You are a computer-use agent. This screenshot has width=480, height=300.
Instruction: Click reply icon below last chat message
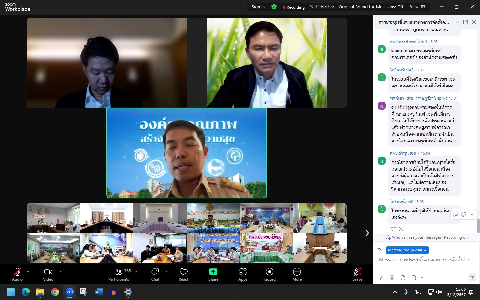pyautogui.click(x=393, y=229)
